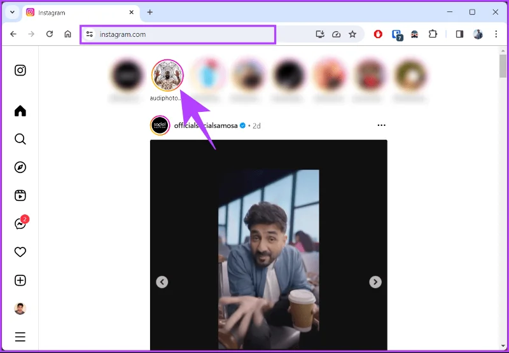Open third story with blue avatar

(207, 75)
